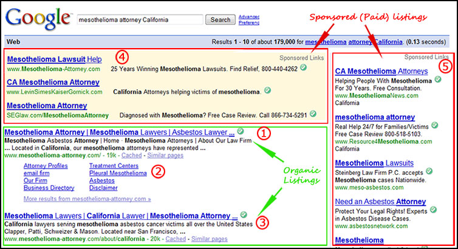Open Cached link of the 20k result
The height and width of the screenshot is (249, 458).
click(x=176, y=239)
